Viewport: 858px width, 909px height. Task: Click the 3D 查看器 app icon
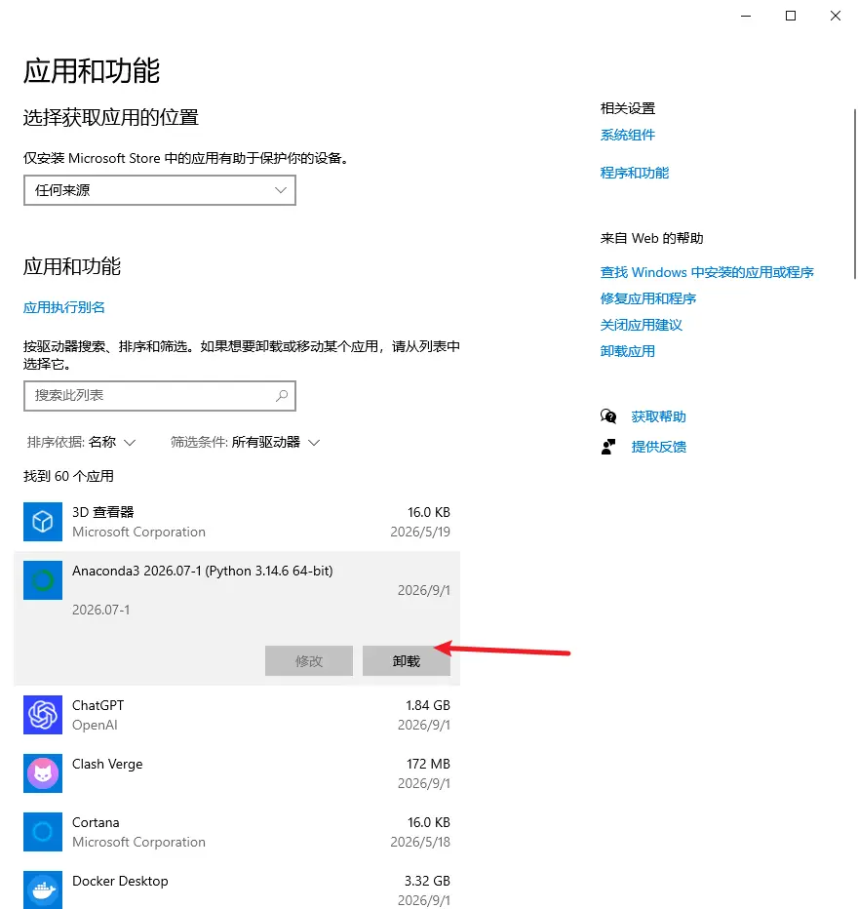coord(43,522)
